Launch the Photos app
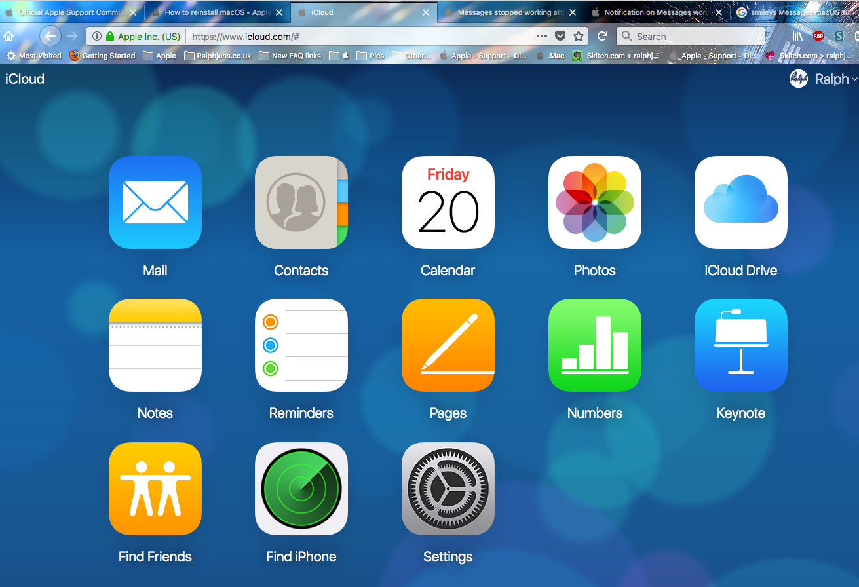 click(595, 202)
